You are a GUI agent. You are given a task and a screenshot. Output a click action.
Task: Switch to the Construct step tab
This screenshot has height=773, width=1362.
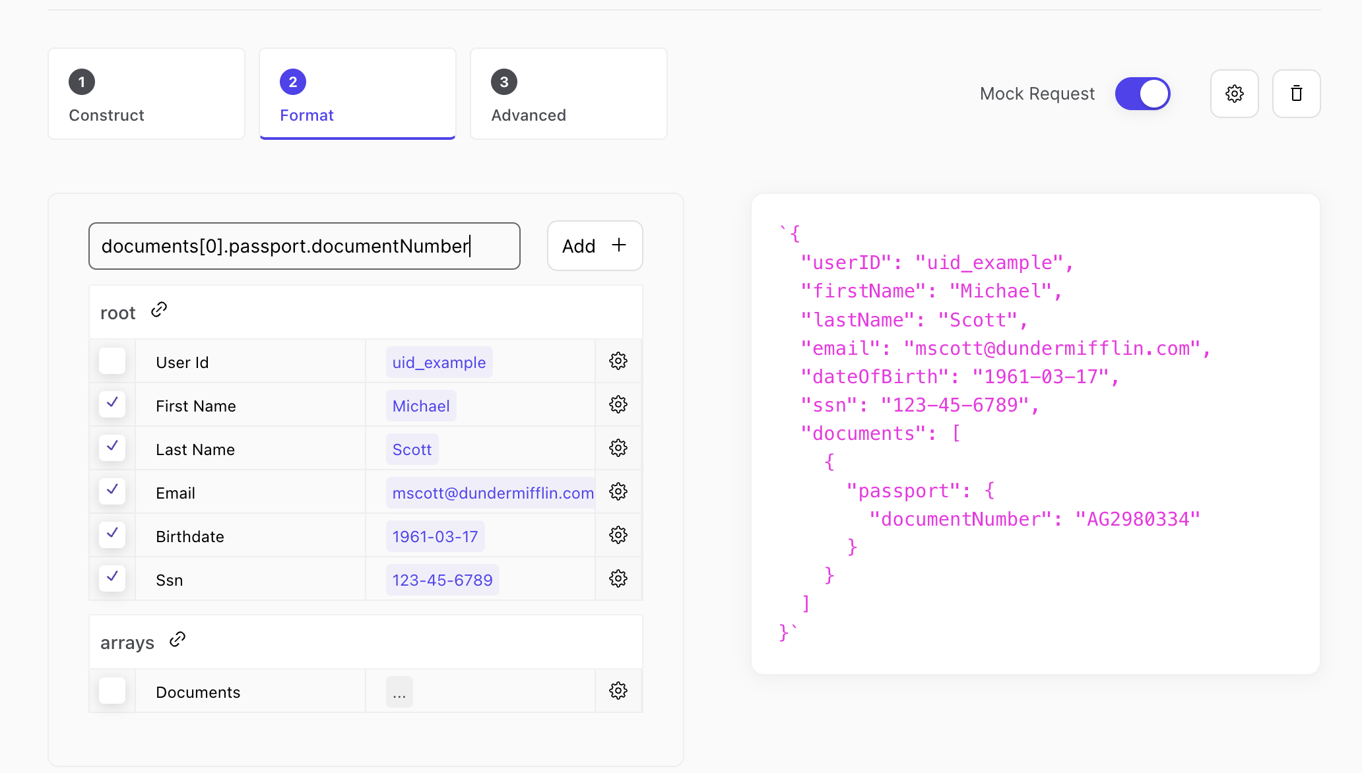point(146,94)
